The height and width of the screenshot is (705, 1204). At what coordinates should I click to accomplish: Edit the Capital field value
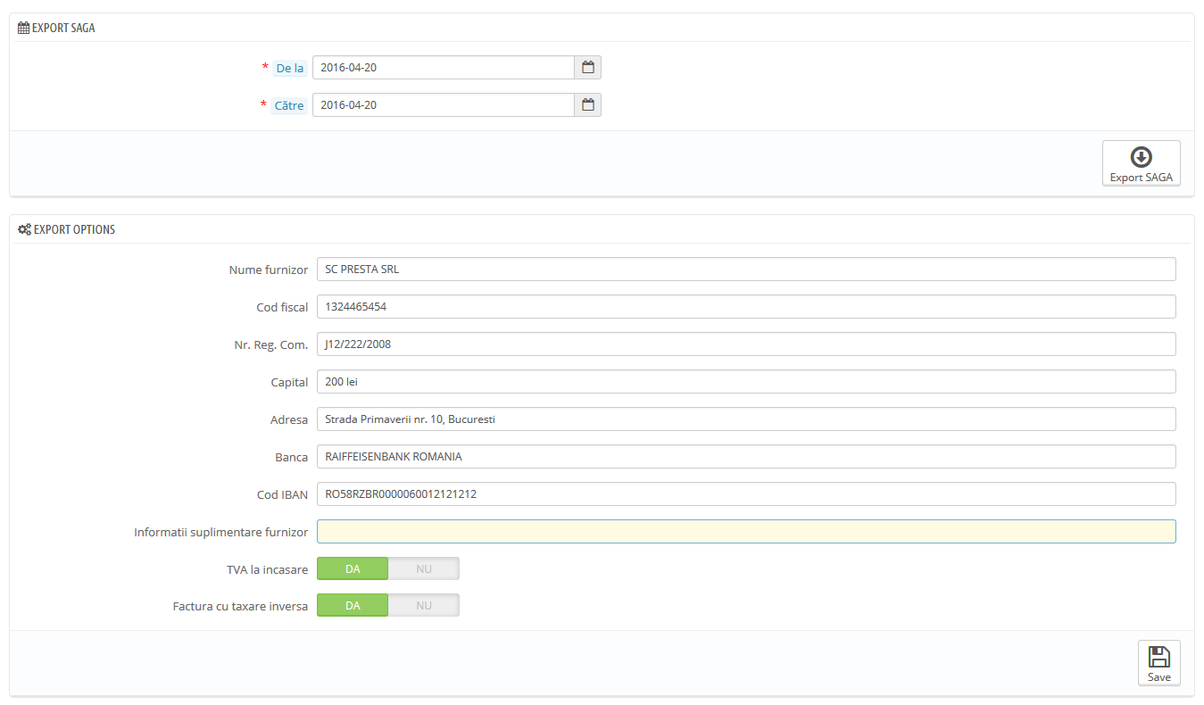point(746,382)
